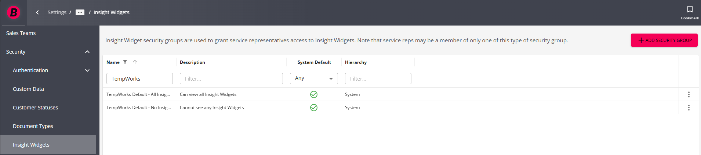701x155 pixels.
Task: Open the System Default 'Any' dropdown
Action: coord(314,78)
